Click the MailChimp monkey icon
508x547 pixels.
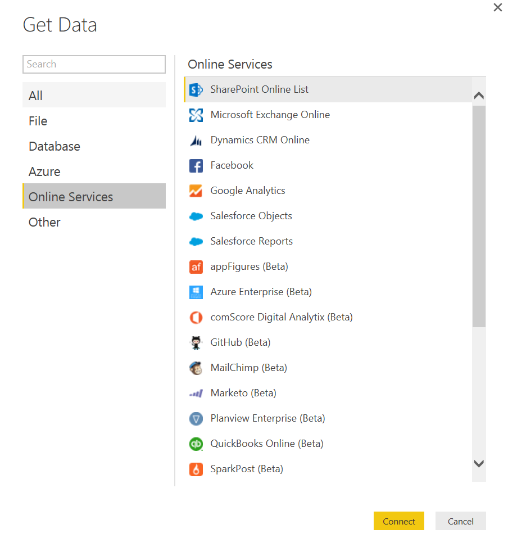[196, 368]
